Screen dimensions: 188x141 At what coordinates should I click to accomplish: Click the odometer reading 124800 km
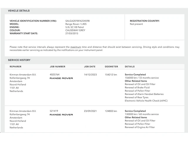111,111
